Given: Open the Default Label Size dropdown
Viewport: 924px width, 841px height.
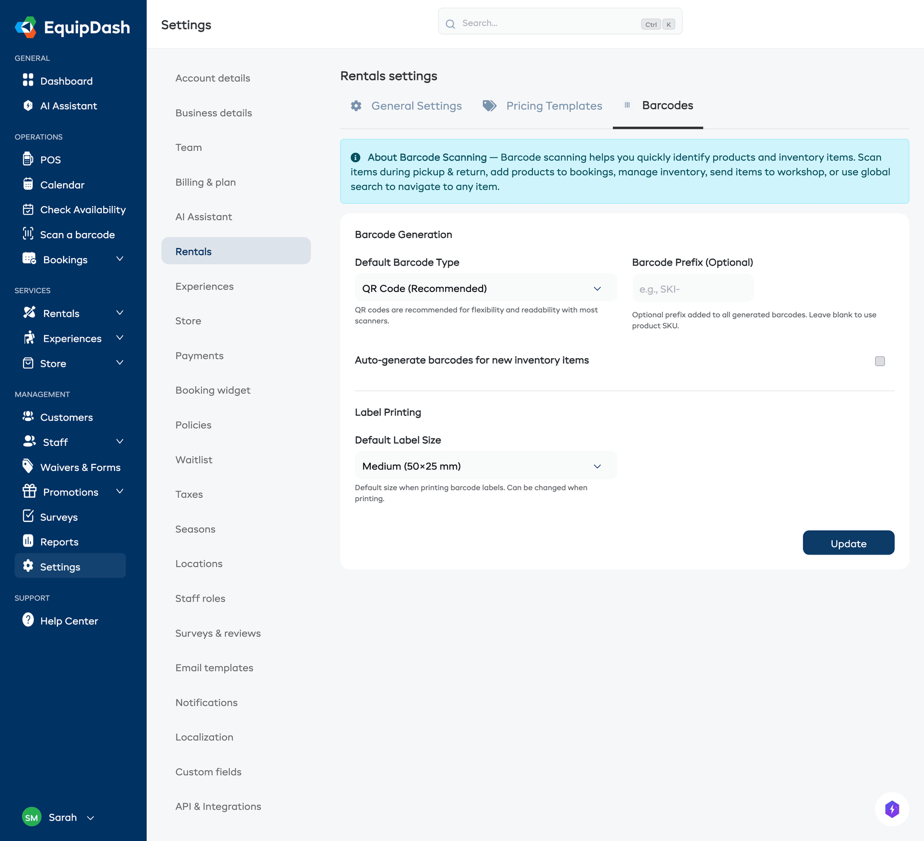Looking at the screenshot, I should click(485, 466).
